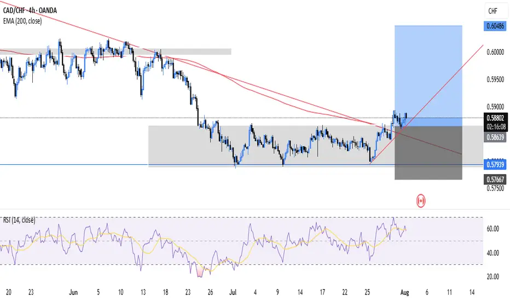Click the 0.57939 horizontal line price label
Viewport: 510px width, 301px height.
coord(495,165)
